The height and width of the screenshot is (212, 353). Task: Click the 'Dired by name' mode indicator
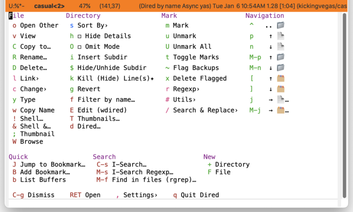coord(160,6)
